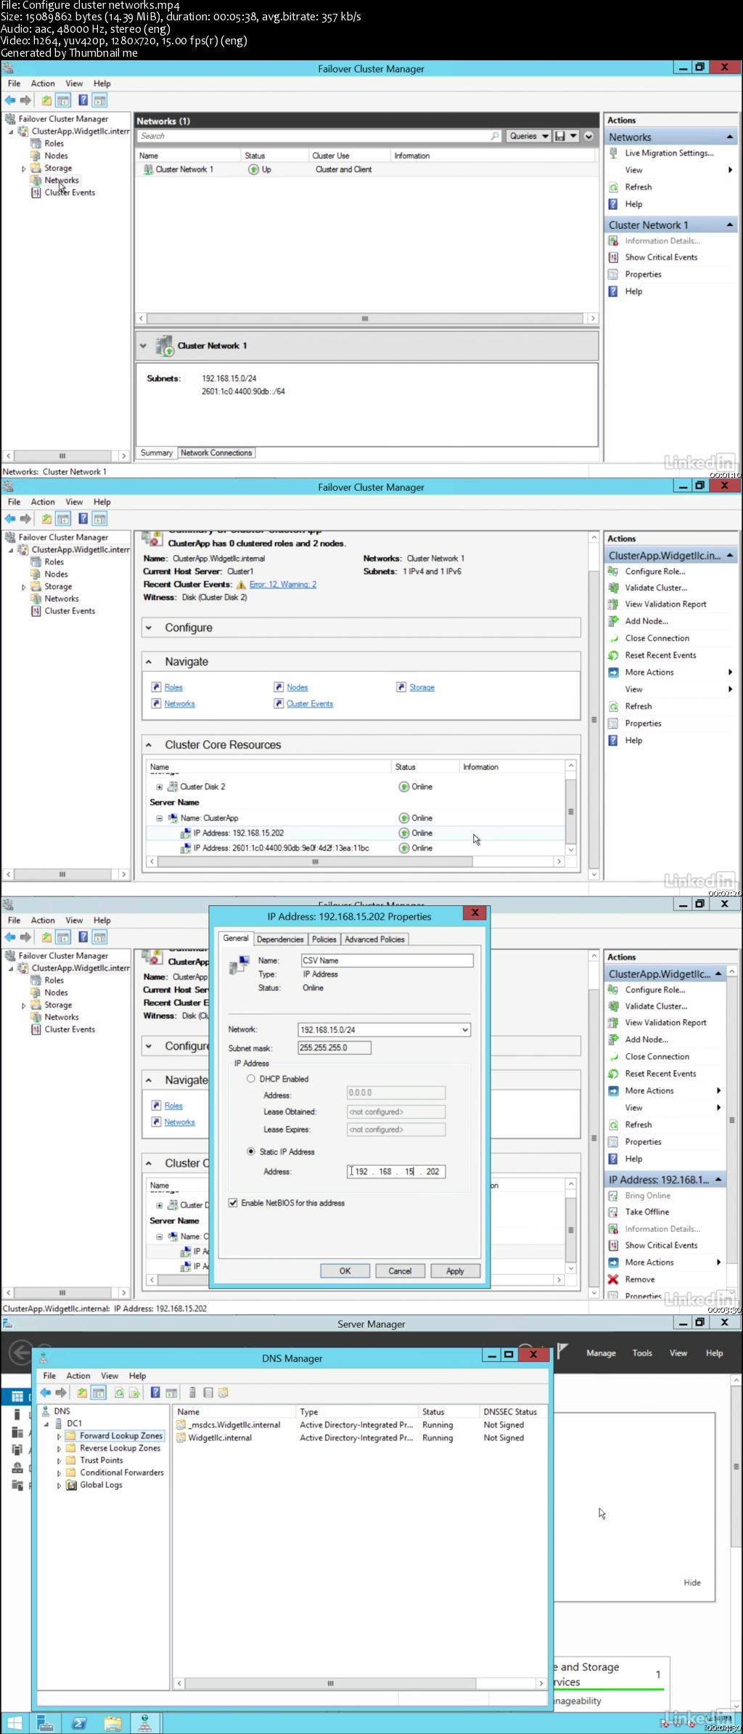Select the _msdcs.WidgetIlc.internal zone row
Image resolution: width=743 pixels, height=1734 pixels.
coord(360,1425)
